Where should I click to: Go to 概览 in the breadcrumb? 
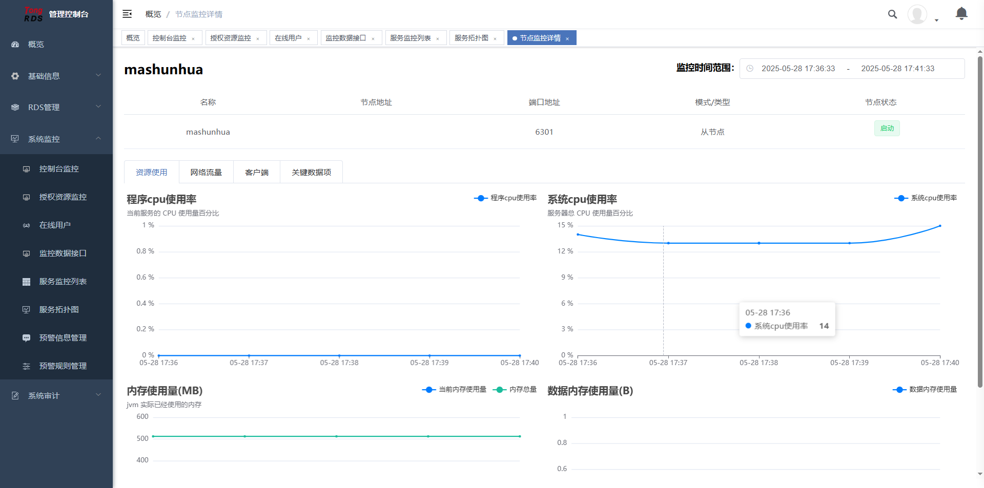(x=153, y=14)
